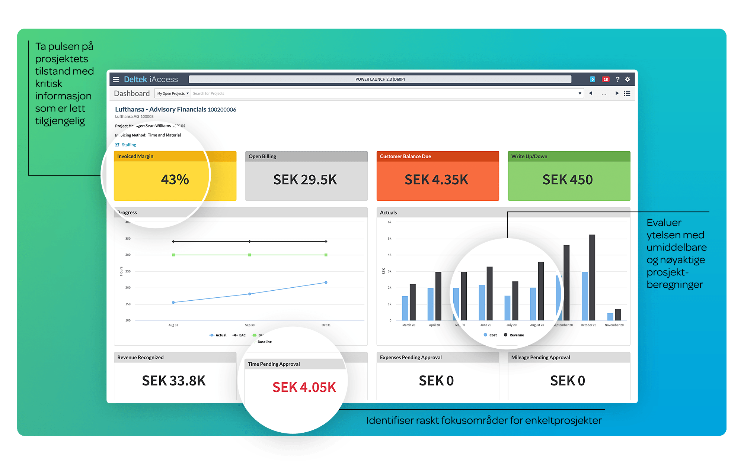Viewport: 744px width, 465px height.
Task: Click the Deltek iAccess logo
Action: pos(151,79)
